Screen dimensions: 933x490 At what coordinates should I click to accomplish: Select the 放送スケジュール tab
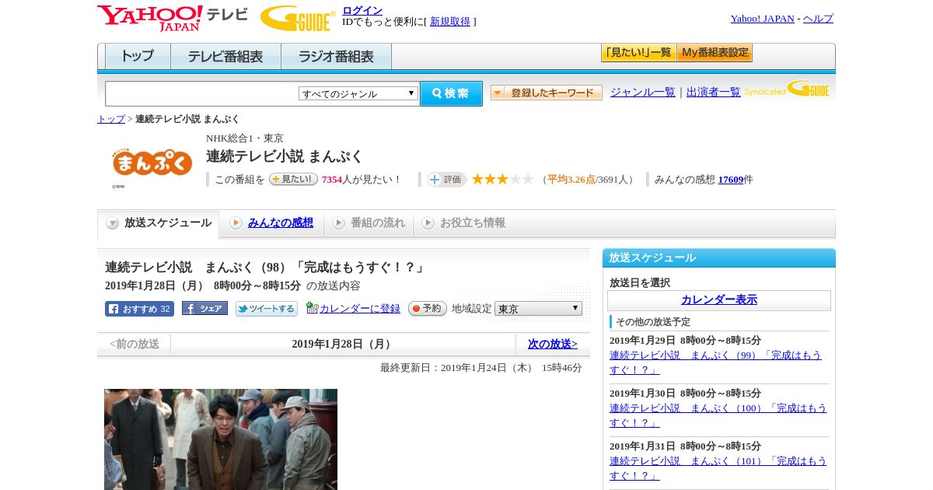[159, 223]
